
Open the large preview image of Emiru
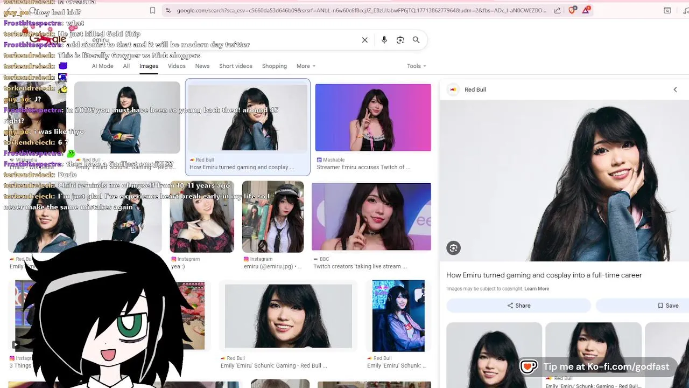pyautogui.click(x=564, y=181)
